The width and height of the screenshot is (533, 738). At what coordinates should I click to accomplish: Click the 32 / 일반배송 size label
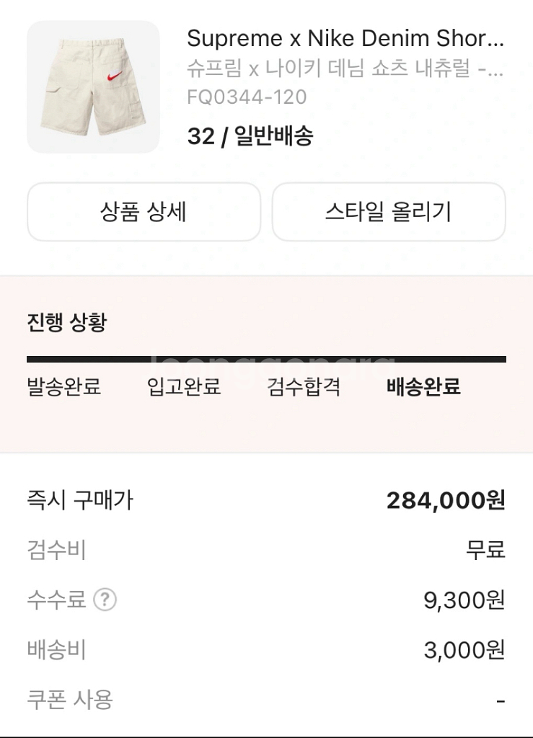coord(250,135)
